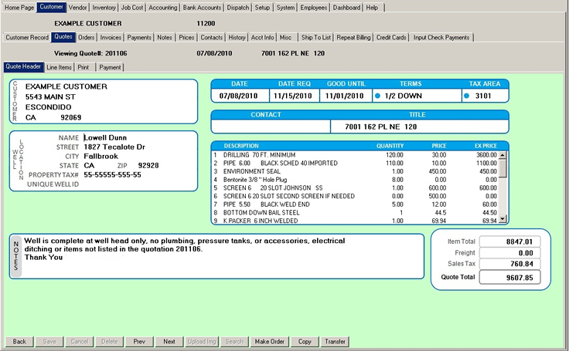Select the DRILLING 70 FT. MINIMUM row

(355, 155)
